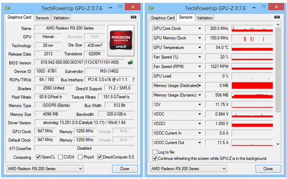Click camera screenshot icon in left window
The width and height of the screenshot is (287, 179).
[x=133, y=17]
